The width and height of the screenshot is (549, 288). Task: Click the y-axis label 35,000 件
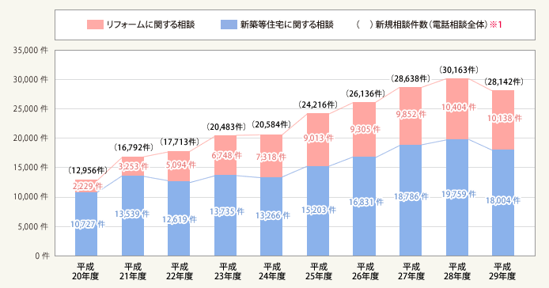coord(31,50)
